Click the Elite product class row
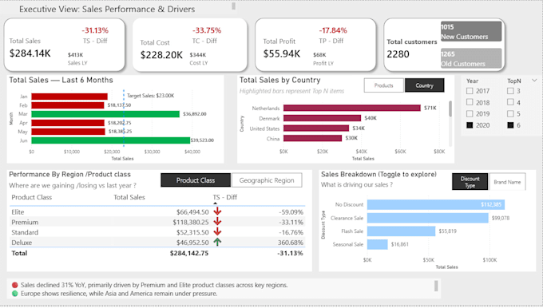Screen dimensions: 543x308 (157, 211)
